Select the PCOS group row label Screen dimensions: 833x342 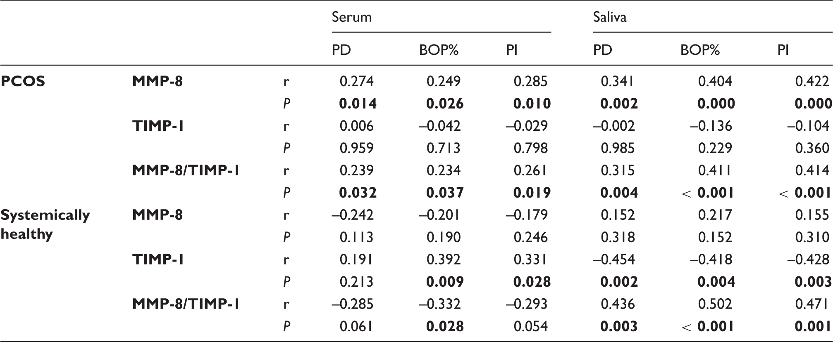(x=23, y=81)
